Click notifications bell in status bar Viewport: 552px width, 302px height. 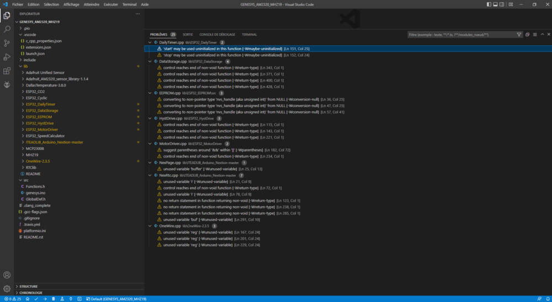(546, 299)
